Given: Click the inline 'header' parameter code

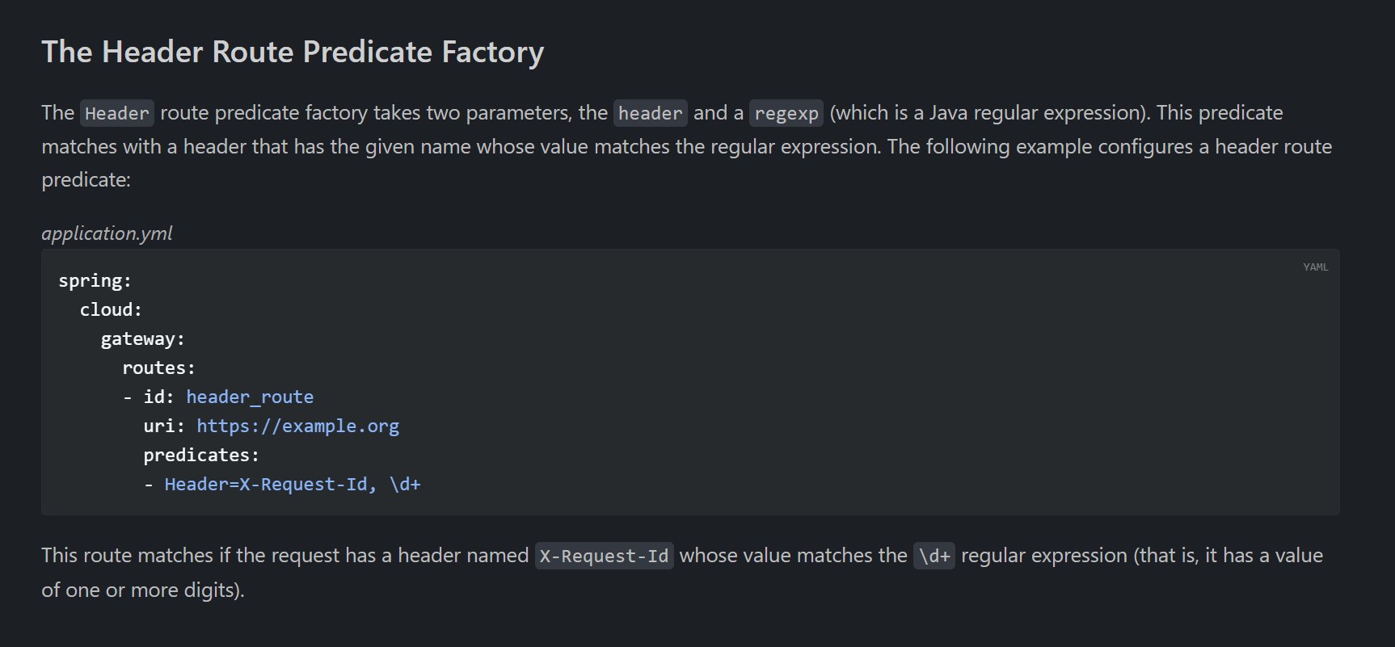Looking at the screenshot, I should (651, 113).
